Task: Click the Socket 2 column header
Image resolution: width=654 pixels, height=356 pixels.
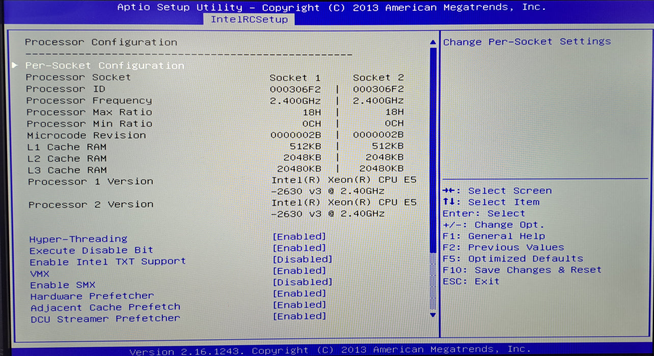Action: 378,78
